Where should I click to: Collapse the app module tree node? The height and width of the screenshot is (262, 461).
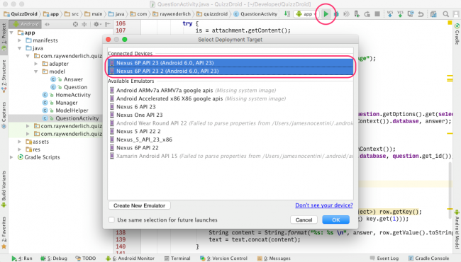click(x=11, y=33)
